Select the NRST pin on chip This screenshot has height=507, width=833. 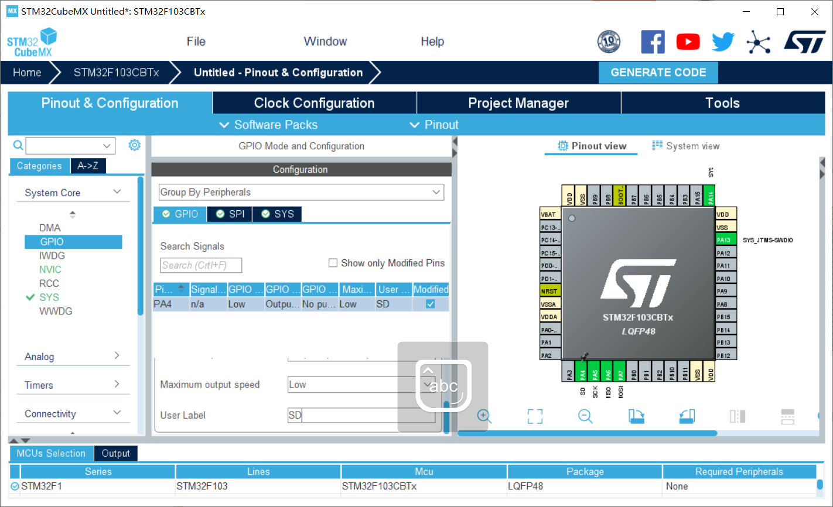(x=549, y=291)
